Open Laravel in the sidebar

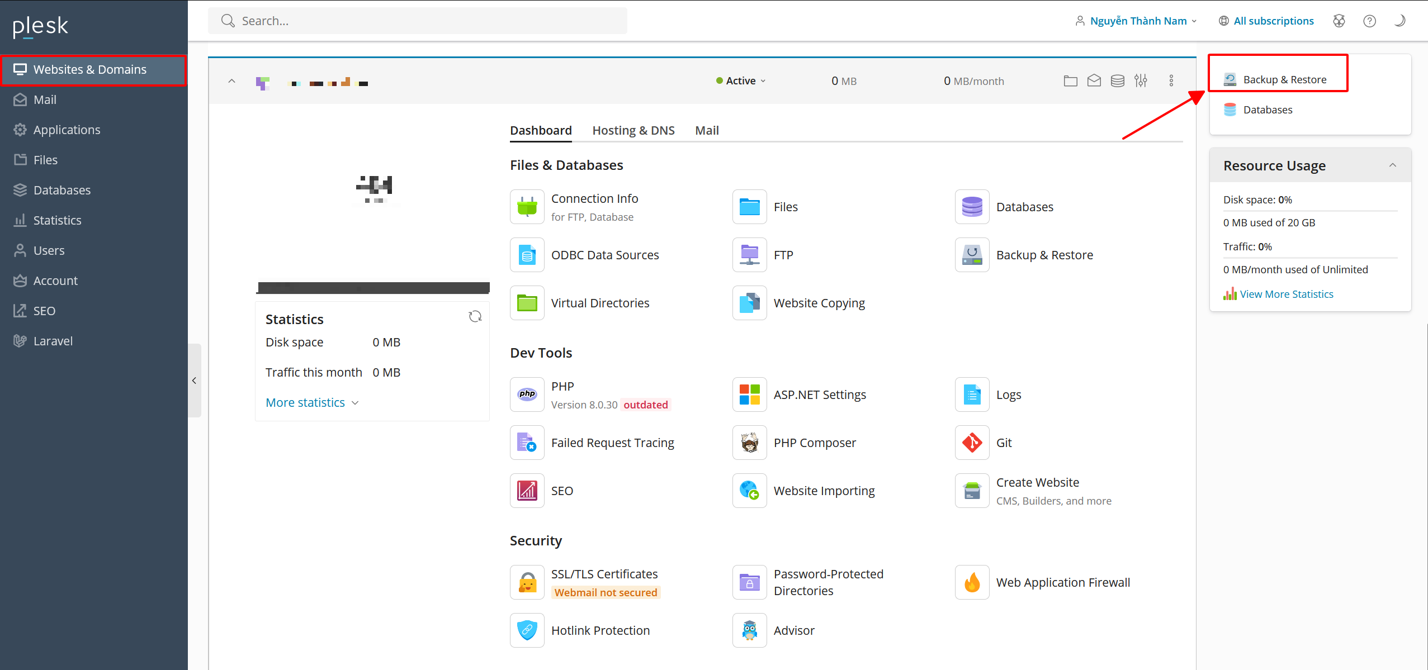(x=93, y=341)
